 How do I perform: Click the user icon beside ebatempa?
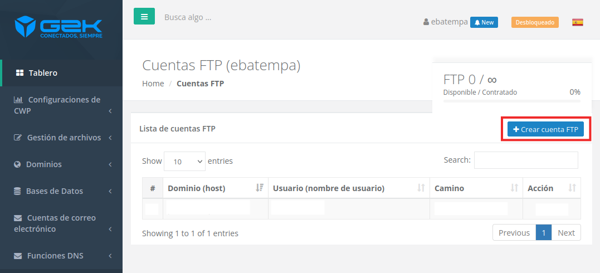click(426, 22)
